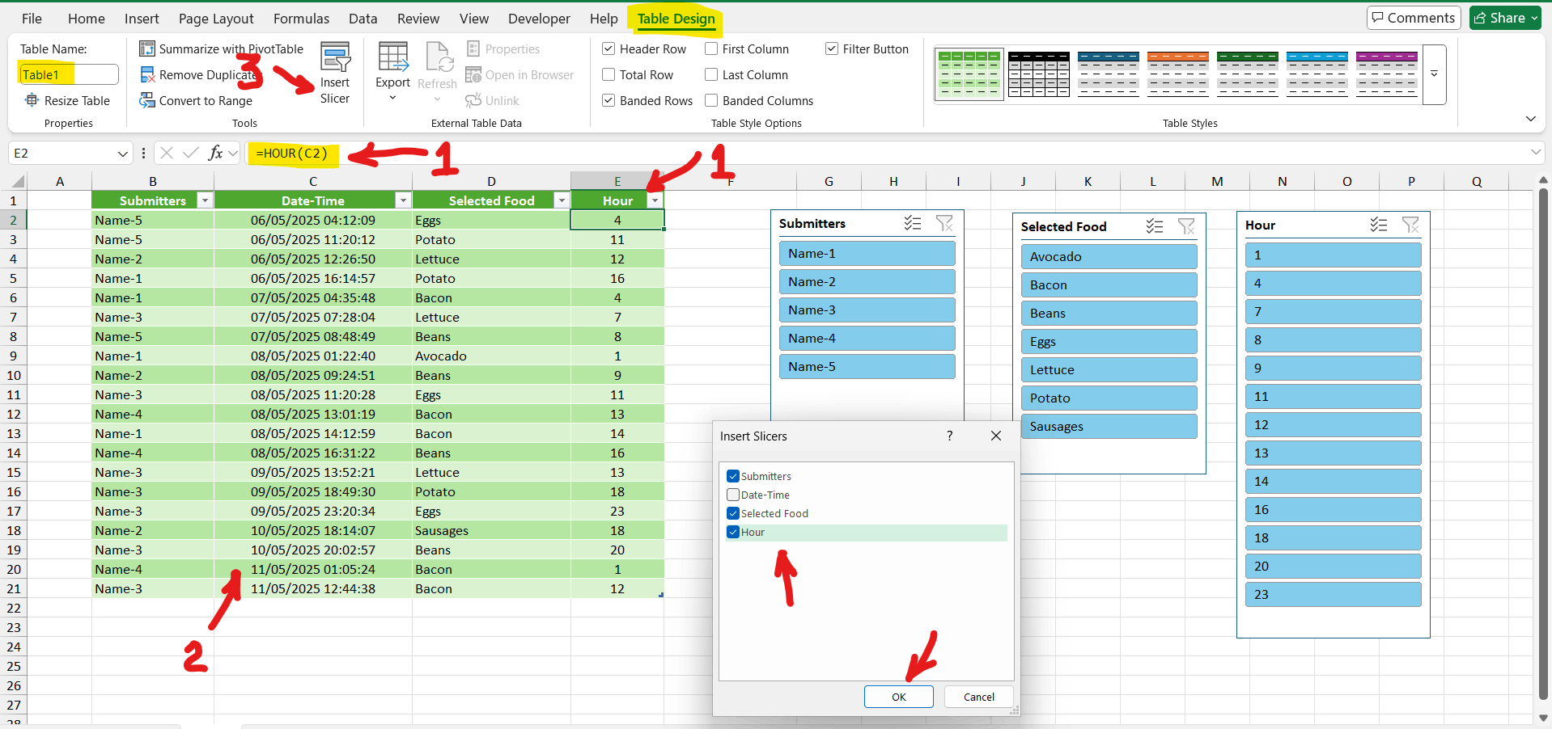This screenshot has height=729, width=1552.
Task: Click the Share button
Action: point(1506,18)
